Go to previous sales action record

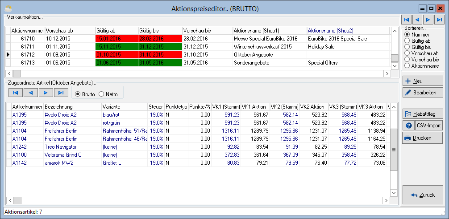(417, 20)
